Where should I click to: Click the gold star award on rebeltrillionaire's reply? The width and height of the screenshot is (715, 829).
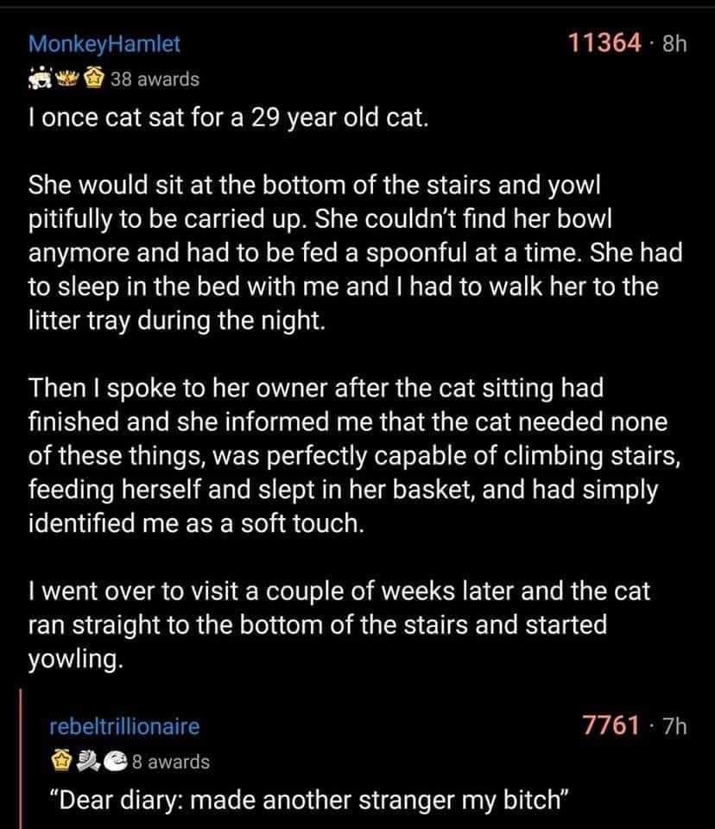pos(60,762)
